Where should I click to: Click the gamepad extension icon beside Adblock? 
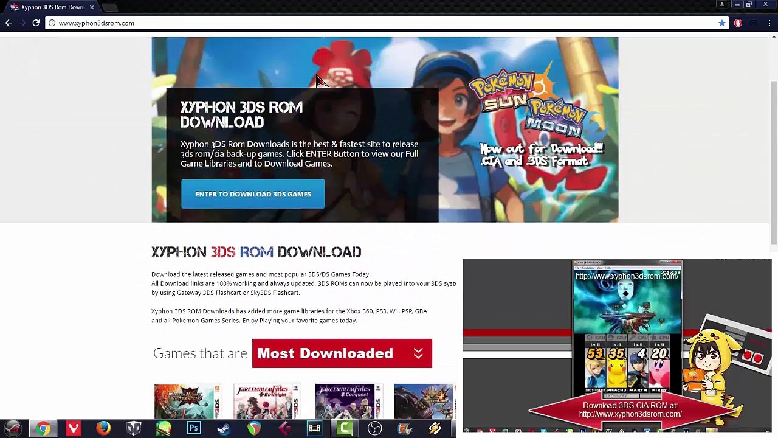(754, 23)
